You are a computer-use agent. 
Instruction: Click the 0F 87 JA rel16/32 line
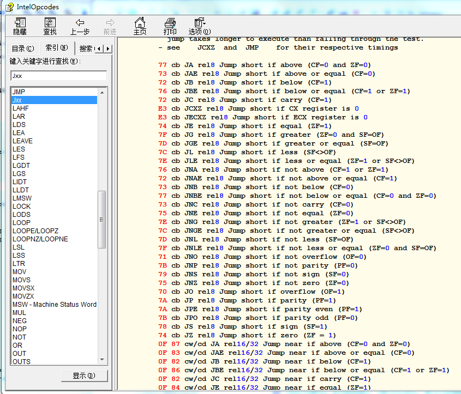tap(284, 344)
